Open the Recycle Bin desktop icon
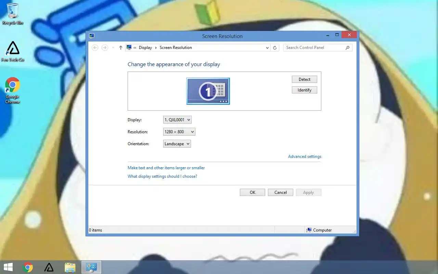 [x=13, y=14]
